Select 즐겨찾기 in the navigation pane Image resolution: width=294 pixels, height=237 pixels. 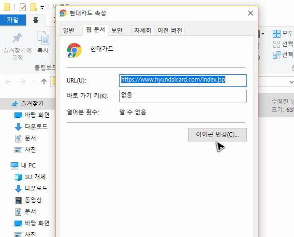(28, 103)
